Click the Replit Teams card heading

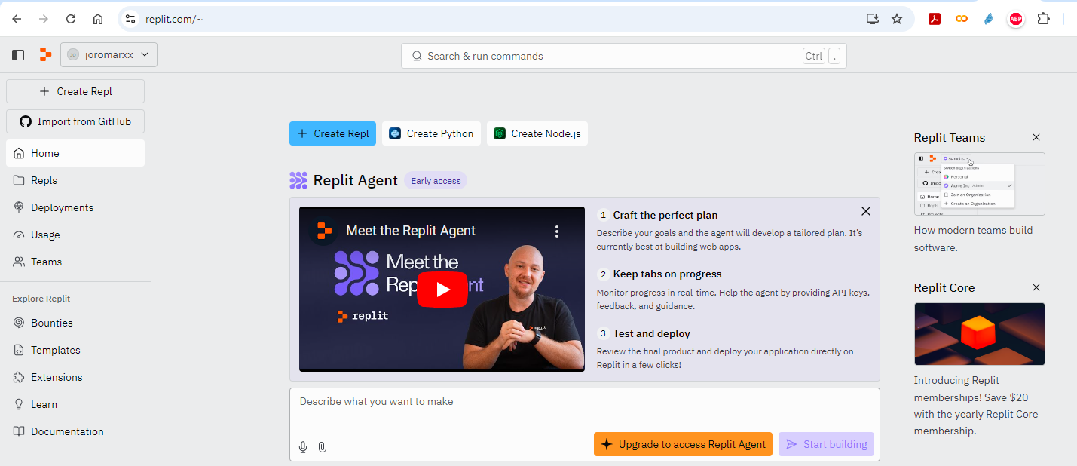pyautogui.click(x=950, y=137)
